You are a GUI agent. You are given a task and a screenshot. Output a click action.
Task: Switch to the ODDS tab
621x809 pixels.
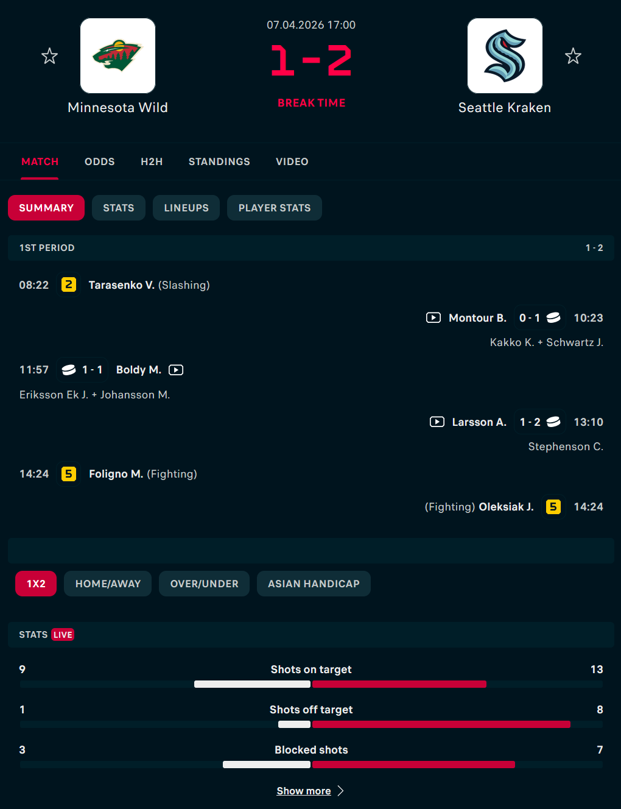[100, 161]
